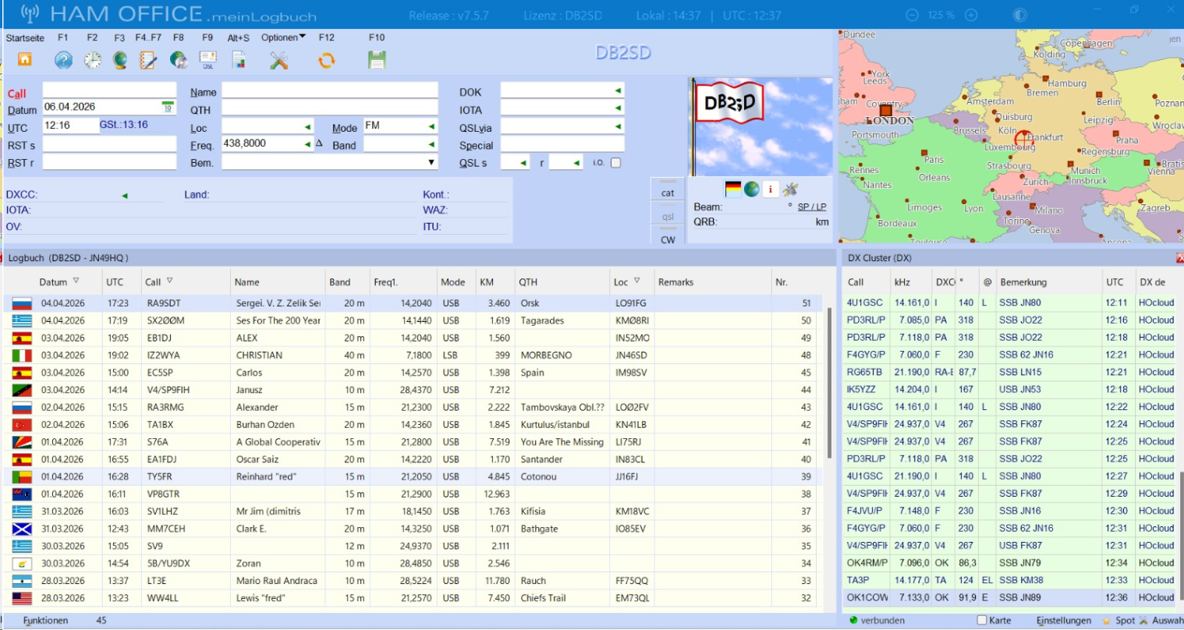The image size is (1184, 630).
Task: Click the F2 clock icon
Action: pyautogui.click(x=92, y=60)
